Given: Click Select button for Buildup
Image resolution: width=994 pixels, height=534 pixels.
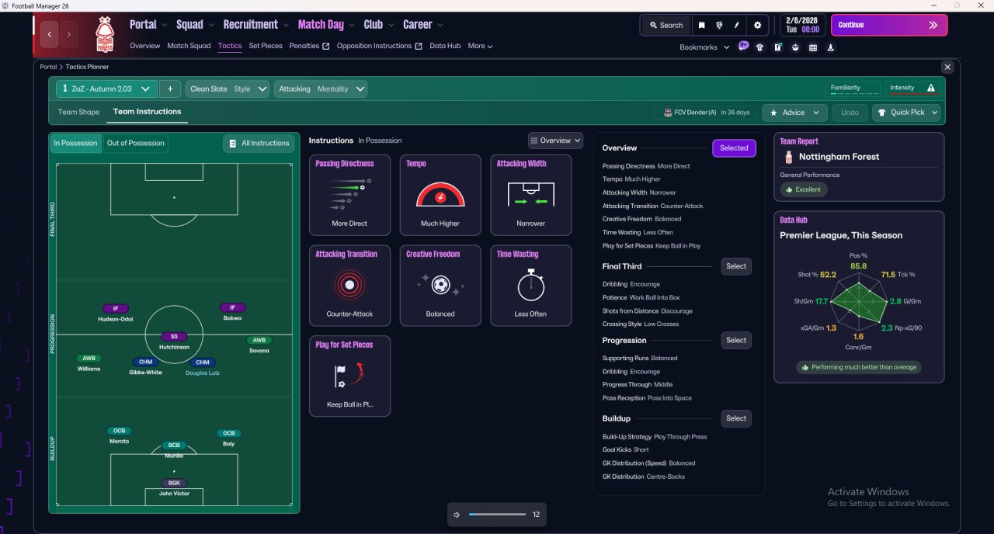Looking at the screenshot, I should tap(736, 418).
